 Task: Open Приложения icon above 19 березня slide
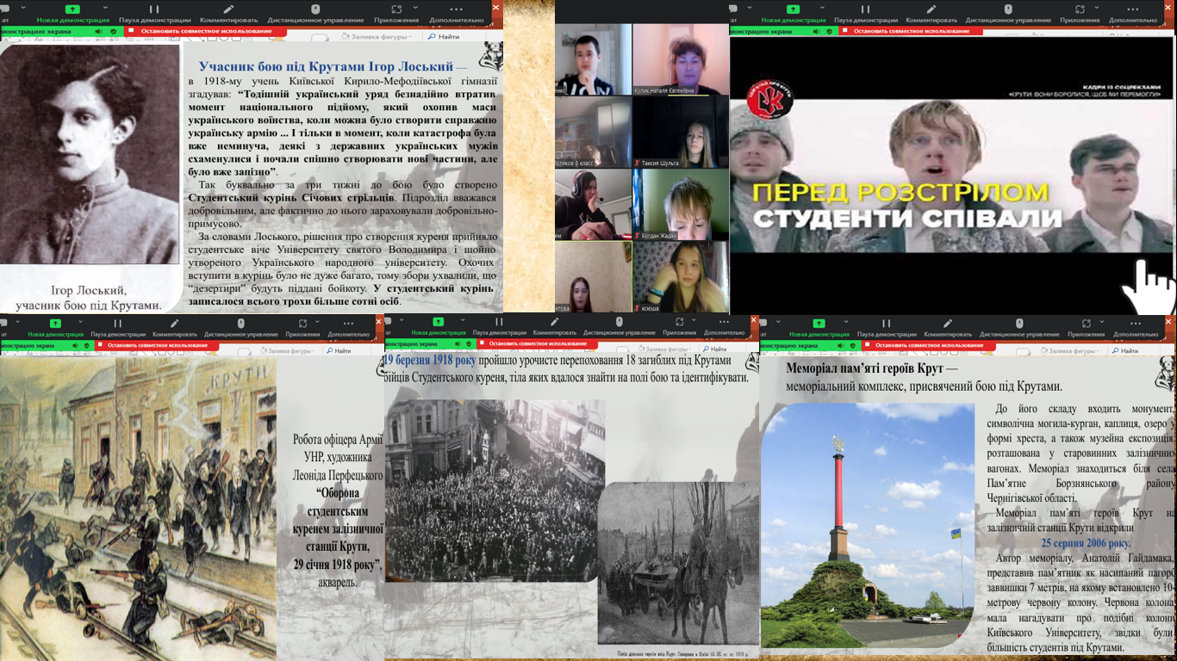(x=680, y=322)
